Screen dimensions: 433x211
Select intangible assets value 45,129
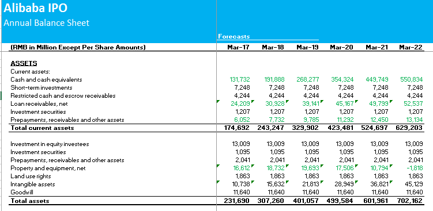click(x=413, y=185)
